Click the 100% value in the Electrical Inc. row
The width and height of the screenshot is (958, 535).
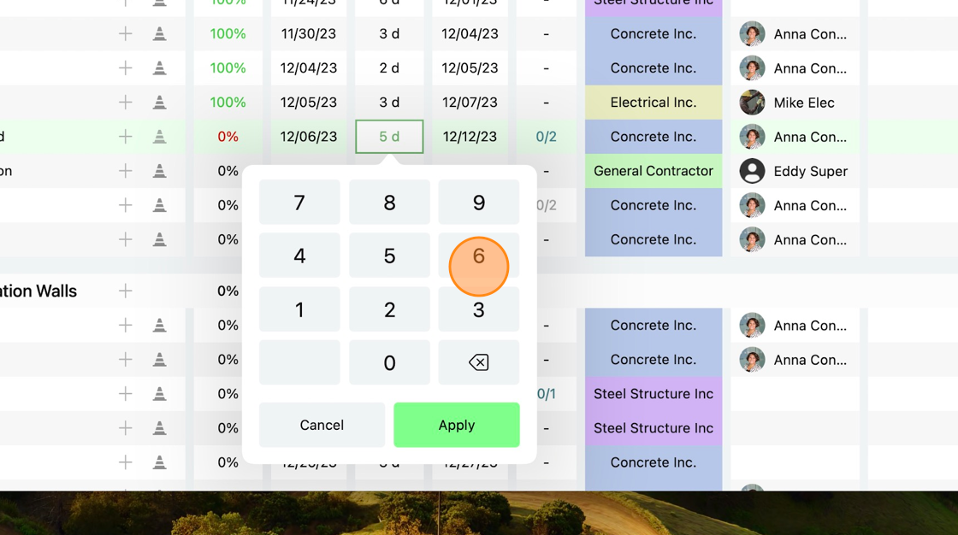click(x=228, y=102)
